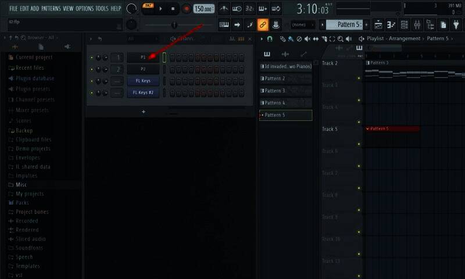Open the PATTERNS menu
The width and height of the screenshot is (465, 279).
pyautogui.click(x=51, y=9)
